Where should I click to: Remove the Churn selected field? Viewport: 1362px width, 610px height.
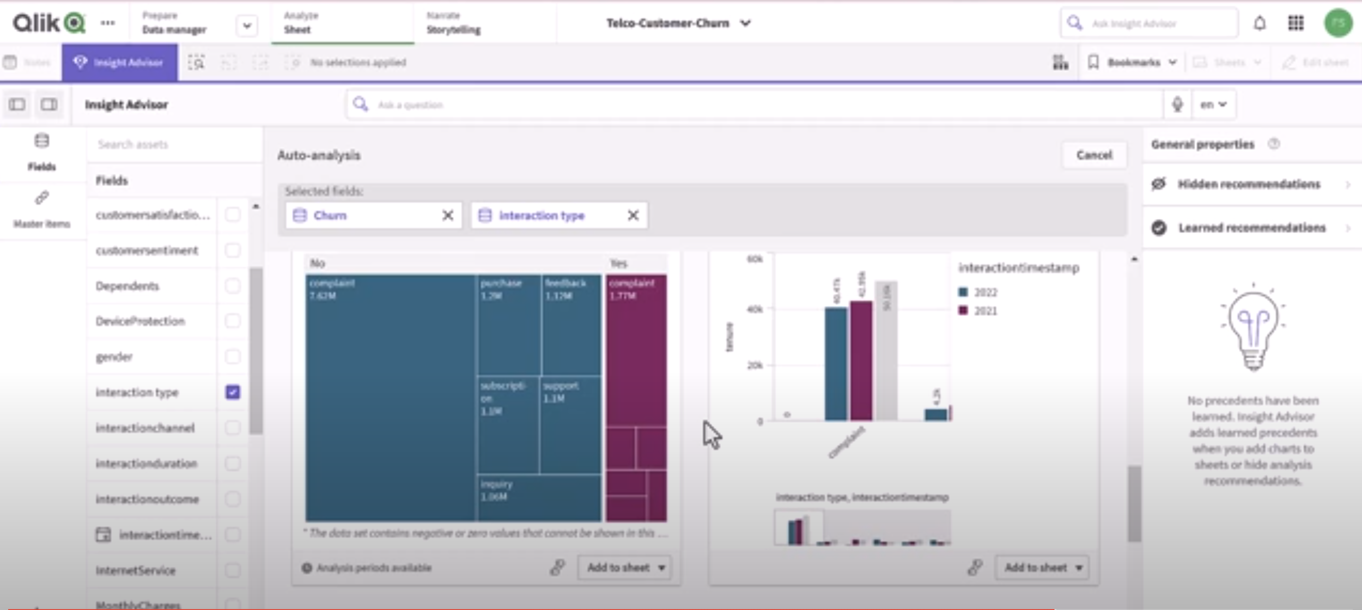pos(447,216)
